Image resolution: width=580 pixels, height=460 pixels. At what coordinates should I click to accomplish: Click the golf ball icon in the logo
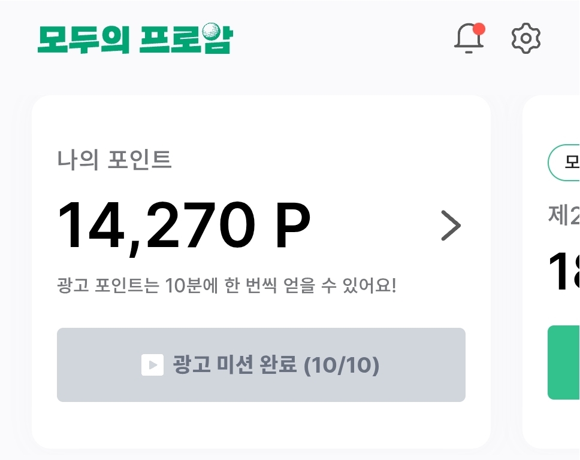(212, 31)
